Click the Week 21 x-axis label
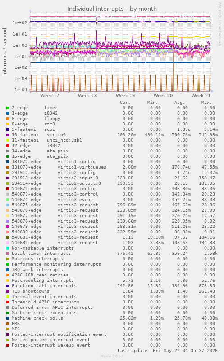The width and height of the screenshot is (224, 361). 201,96
